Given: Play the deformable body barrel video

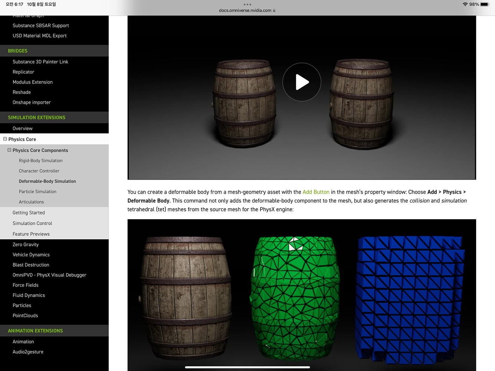Looking at the screenshot, I should point(302,82).
